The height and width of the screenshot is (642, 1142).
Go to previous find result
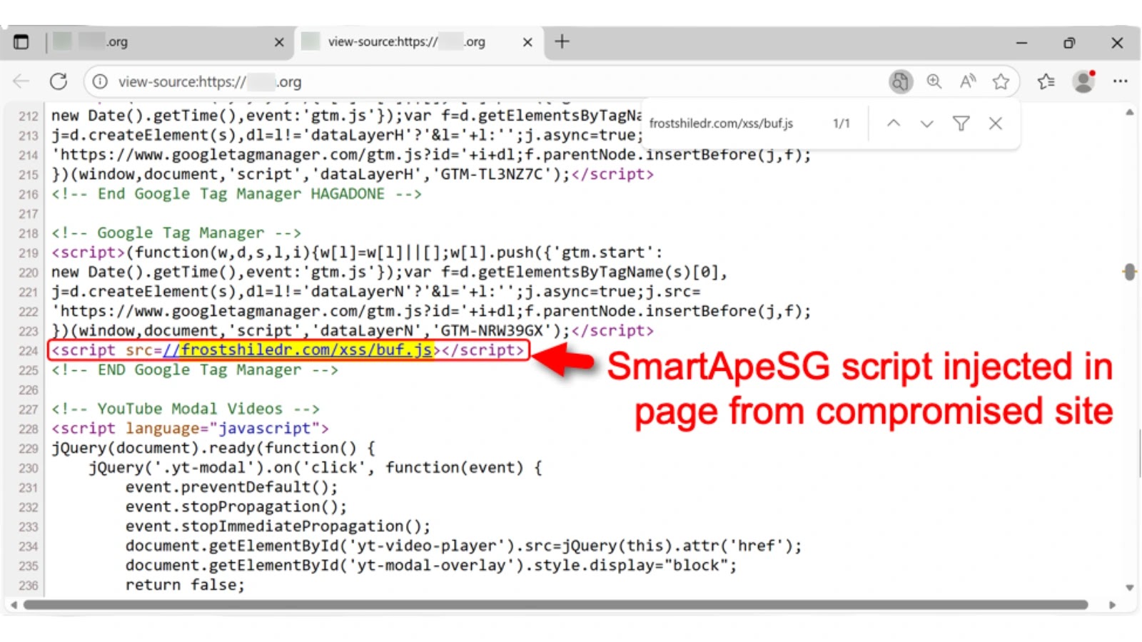pyautogui.click(x=893, y=123)
